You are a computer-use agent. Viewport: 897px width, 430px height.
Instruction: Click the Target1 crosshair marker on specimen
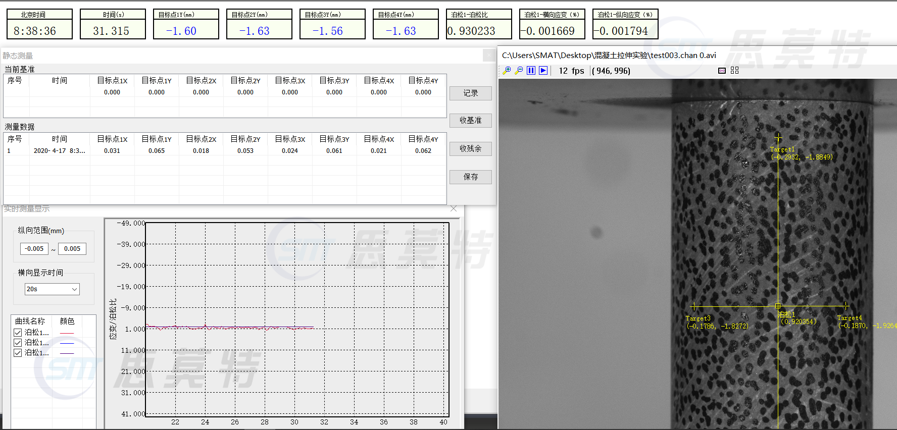point(778,138)
